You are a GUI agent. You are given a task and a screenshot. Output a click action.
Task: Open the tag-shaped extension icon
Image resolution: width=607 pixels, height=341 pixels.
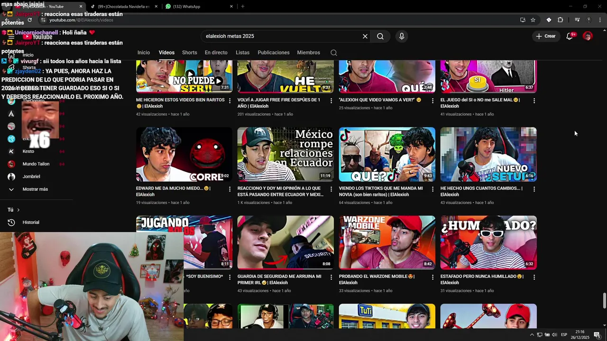[x=549, y=20]
